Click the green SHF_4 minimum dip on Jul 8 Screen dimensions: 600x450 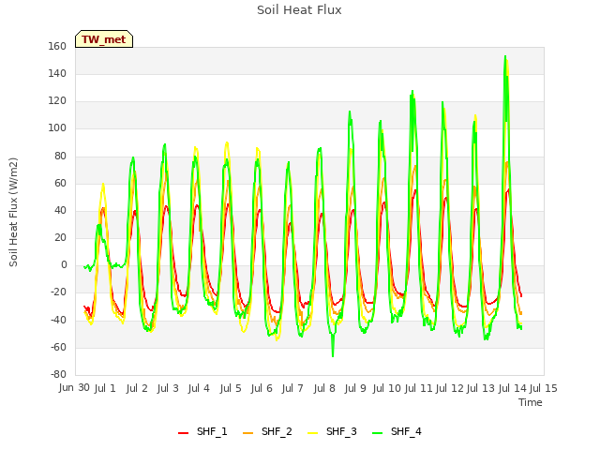click(x=333, y=356)
